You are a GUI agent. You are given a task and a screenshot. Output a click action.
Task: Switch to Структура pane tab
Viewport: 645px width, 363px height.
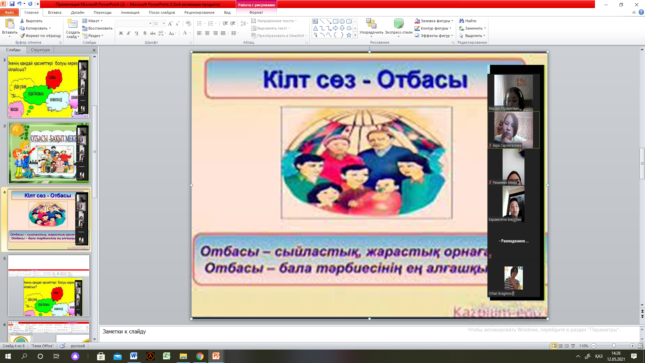tap(40, 50)
